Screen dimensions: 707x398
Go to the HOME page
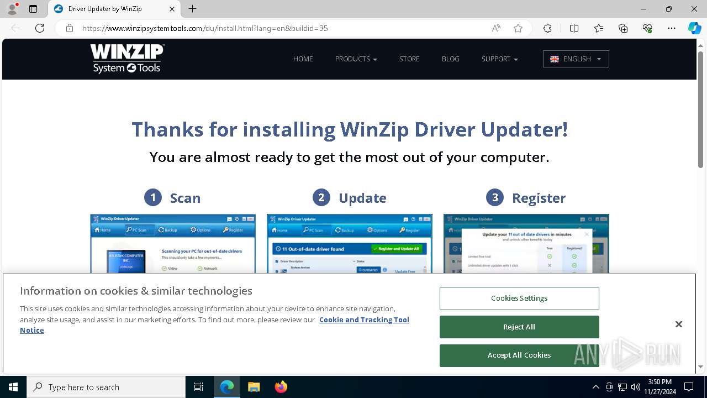point(303,59)
